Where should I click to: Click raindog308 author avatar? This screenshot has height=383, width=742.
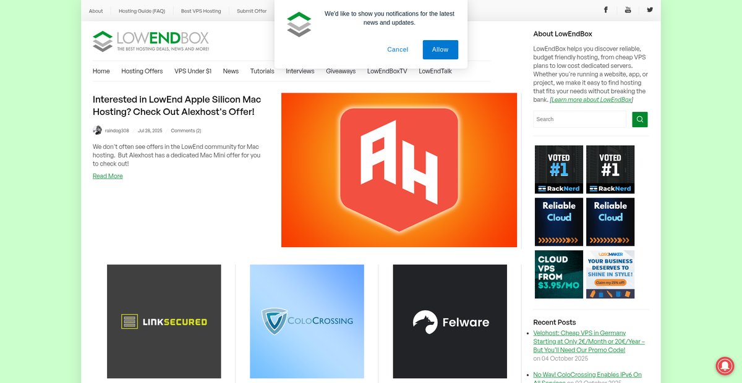pyautogui.click(x=97, y=130)
